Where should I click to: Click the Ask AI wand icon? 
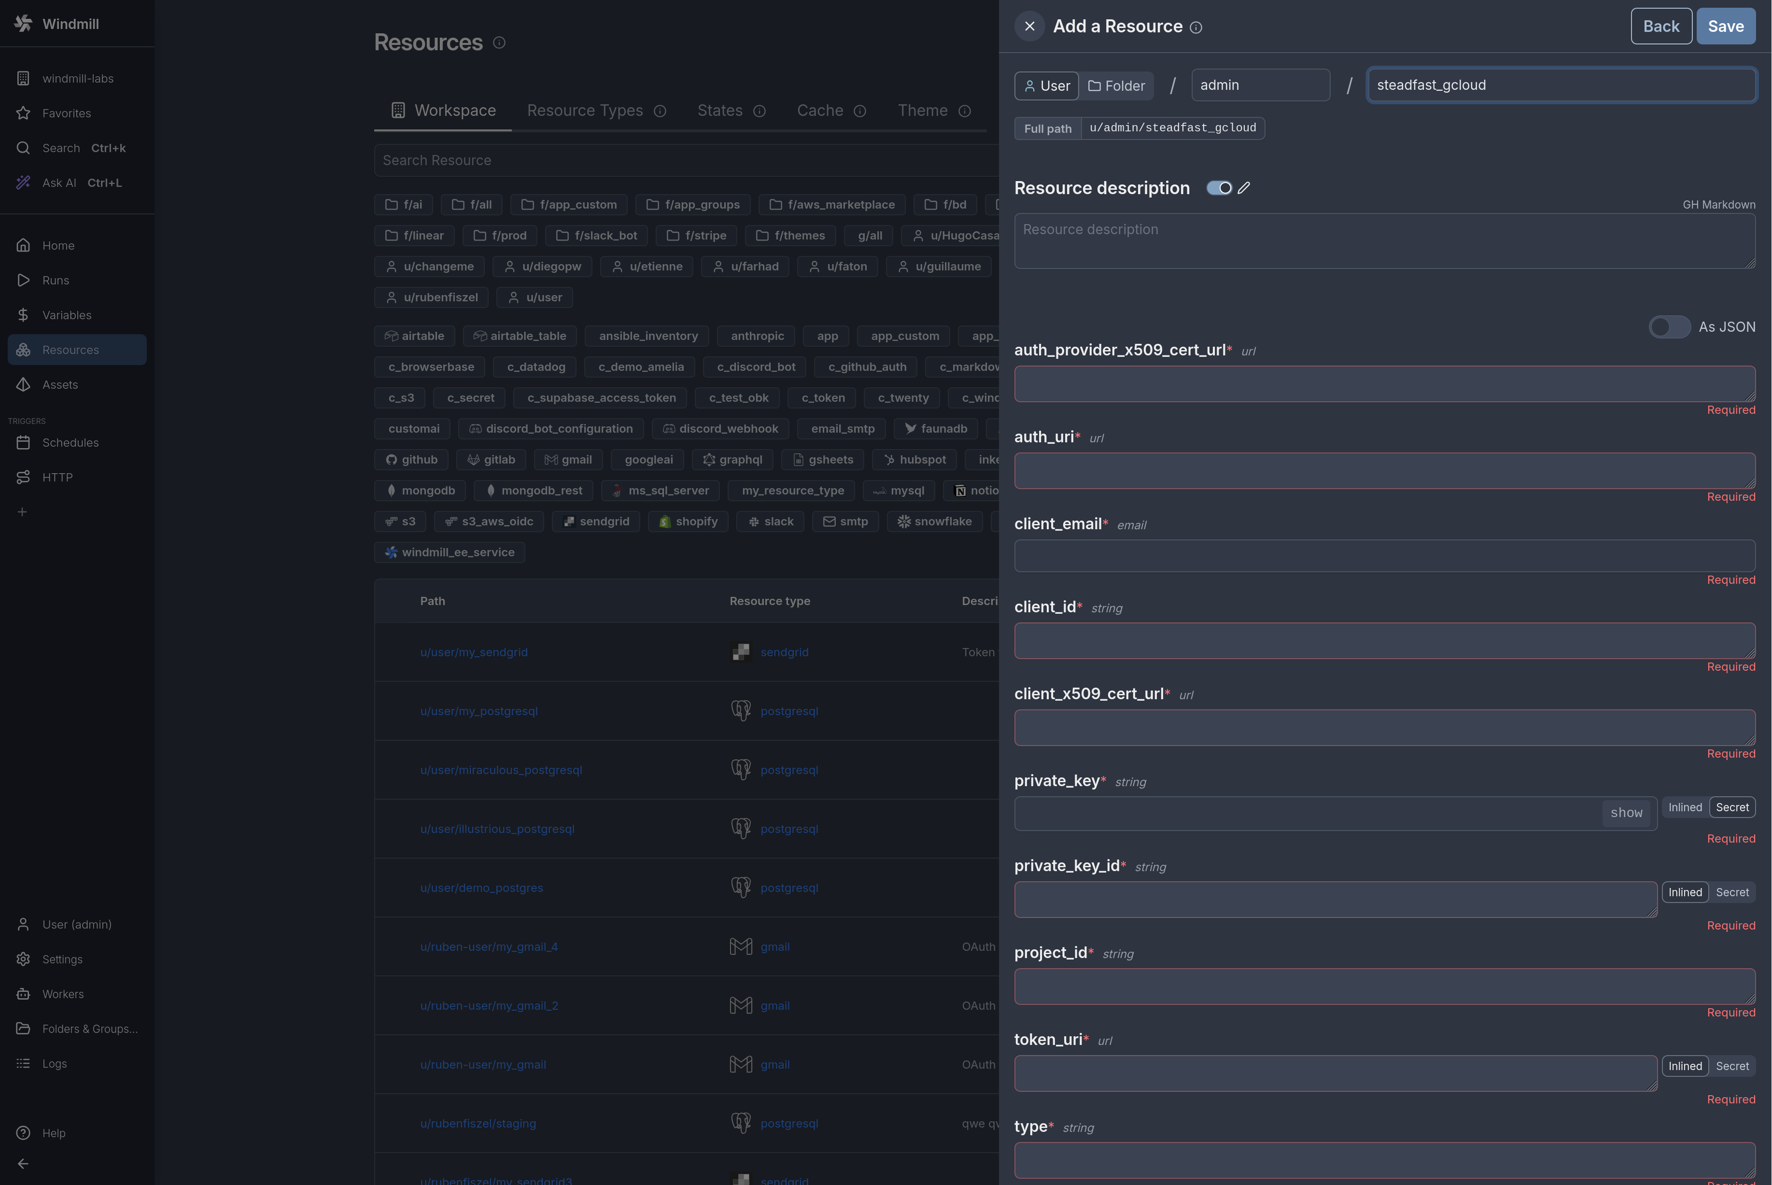(24, 183)
